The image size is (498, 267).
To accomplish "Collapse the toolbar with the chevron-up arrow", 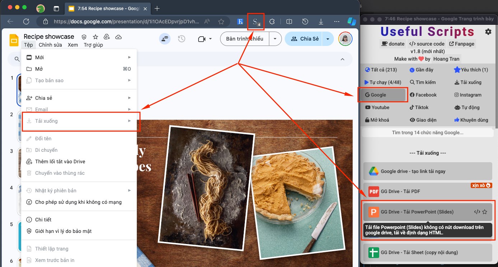I will (x=342, y=59).
